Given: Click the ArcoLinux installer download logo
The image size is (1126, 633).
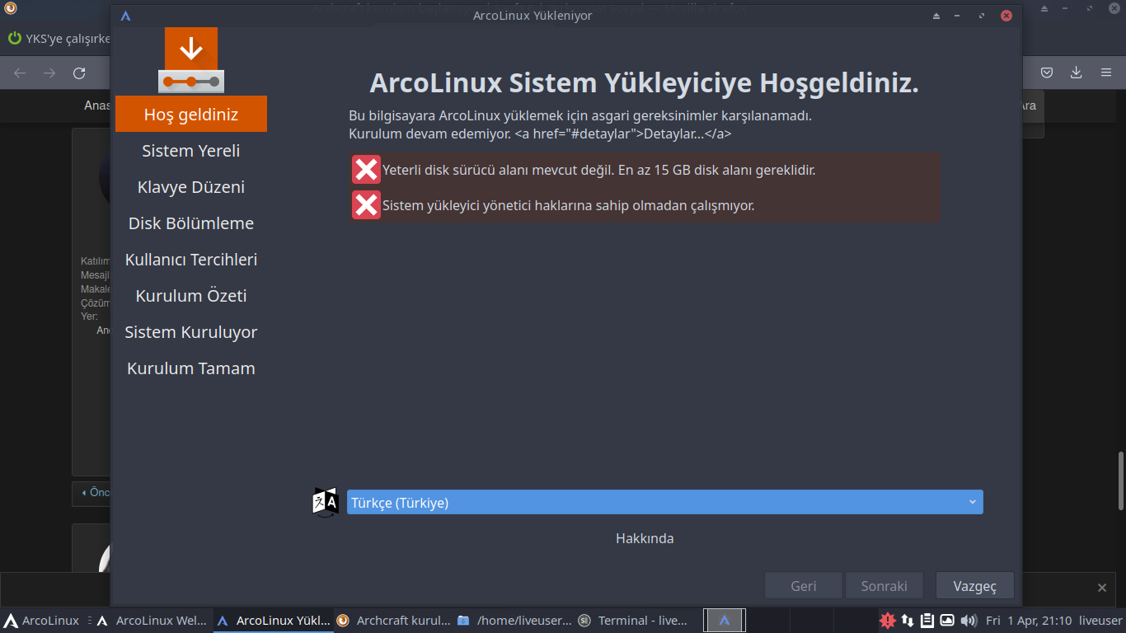Looking at the screenshot, I should click(x=191, y=59).
